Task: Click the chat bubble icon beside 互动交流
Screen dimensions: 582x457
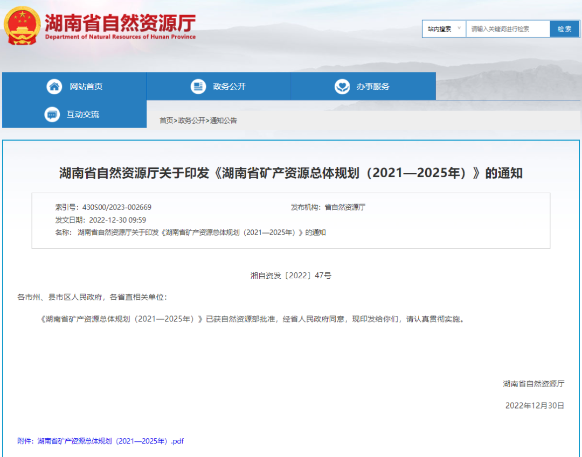Action: coord(52,115)
